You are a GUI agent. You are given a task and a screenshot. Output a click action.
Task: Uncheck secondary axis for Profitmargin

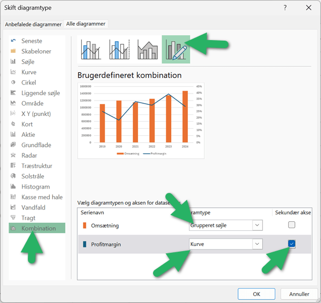tap(292, 244)
